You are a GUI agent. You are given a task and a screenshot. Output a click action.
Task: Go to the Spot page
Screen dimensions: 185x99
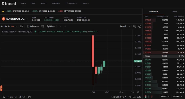(x=33, y=4)
